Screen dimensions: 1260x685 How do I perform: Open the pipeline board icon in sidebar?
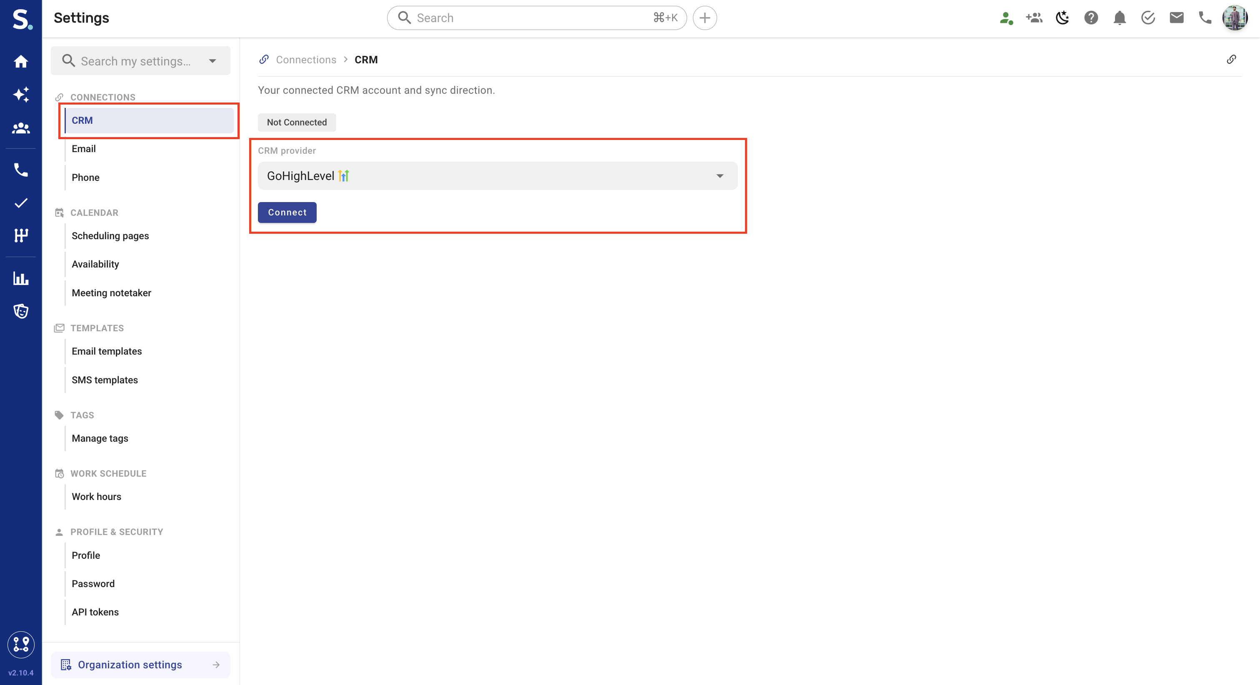pyautogui.click(x=20, y=236)
